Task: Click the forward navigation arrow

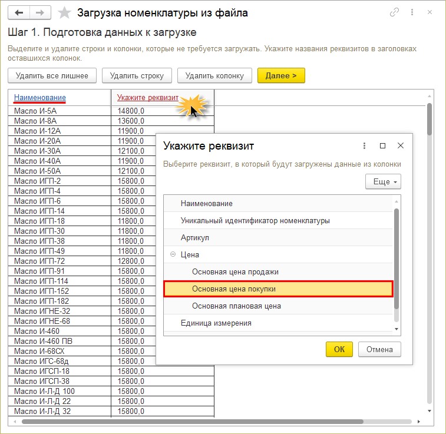Action: [x=40, y=12]
